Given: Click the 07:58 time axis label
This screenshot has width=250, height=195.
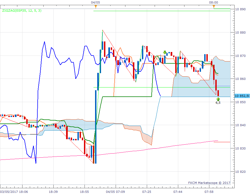Looking at the screenshot, I should [x=209, y=192].
